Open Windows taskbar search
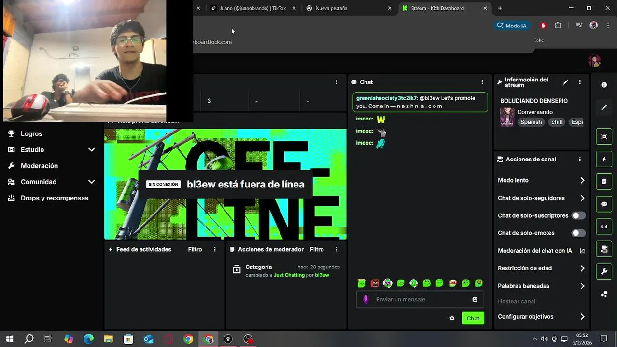 point(29,339)
